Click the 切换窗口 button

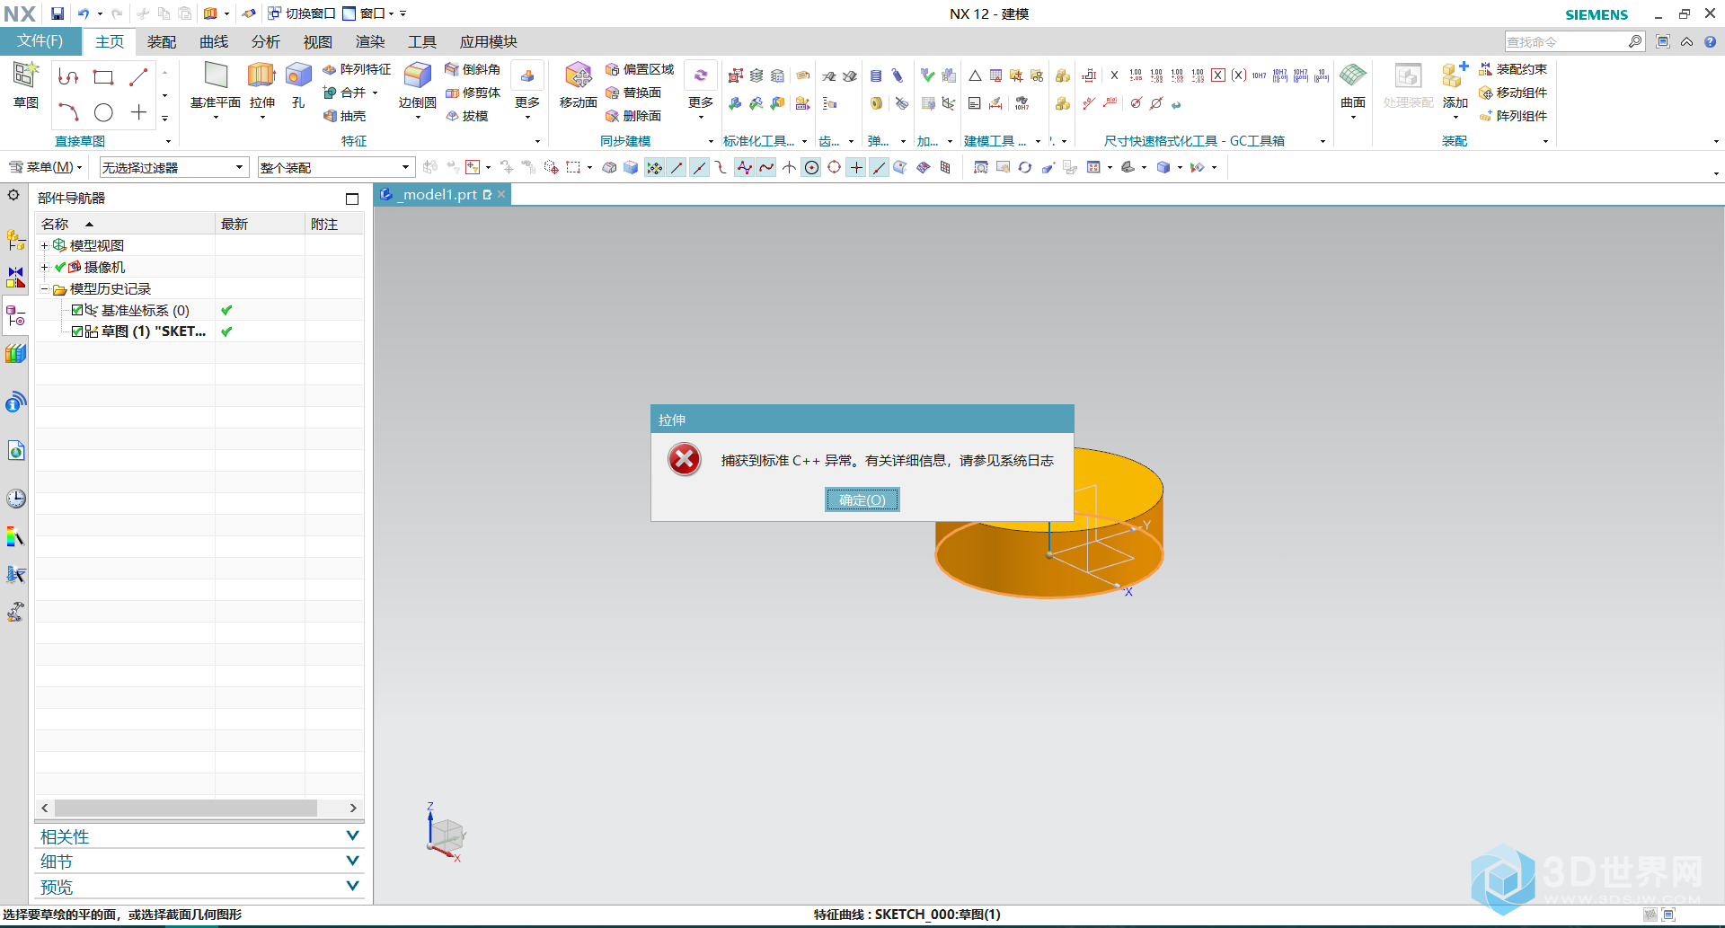tap(302, 13)
